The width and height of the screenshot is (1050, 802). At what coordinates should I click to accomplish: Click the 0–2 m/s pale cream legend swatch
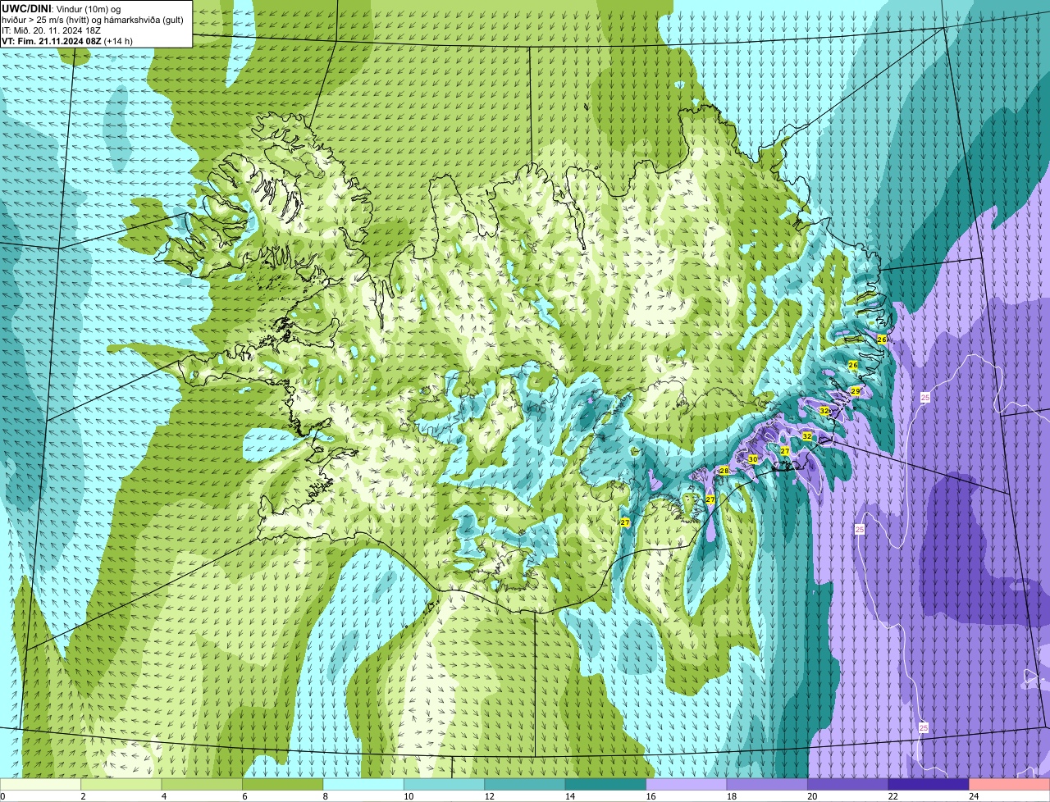pos(41,785)
